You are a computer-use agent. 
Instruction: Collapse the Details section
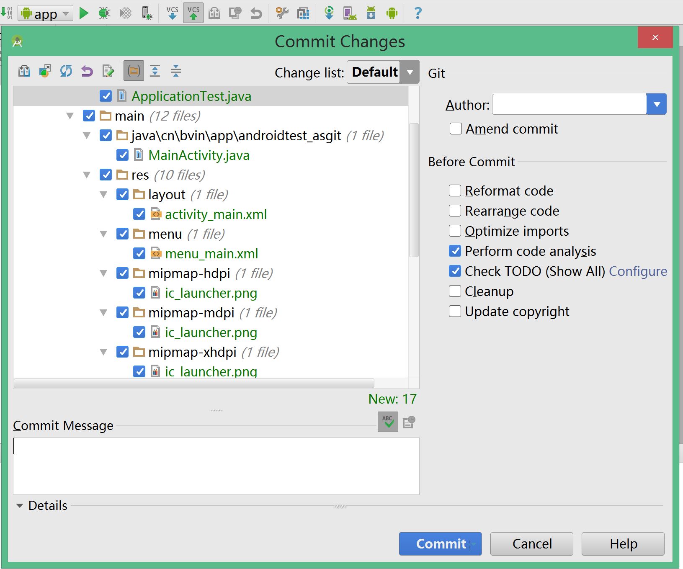coord(19,506)
